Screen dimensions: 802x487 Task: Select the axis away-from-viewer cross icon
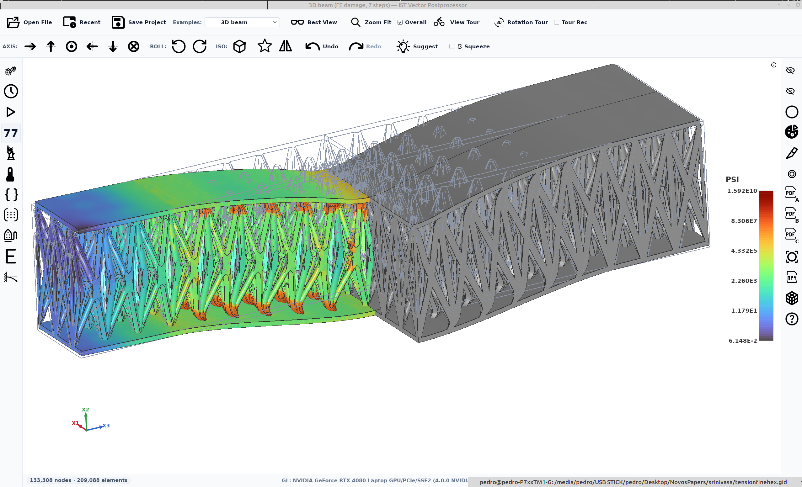133,46
